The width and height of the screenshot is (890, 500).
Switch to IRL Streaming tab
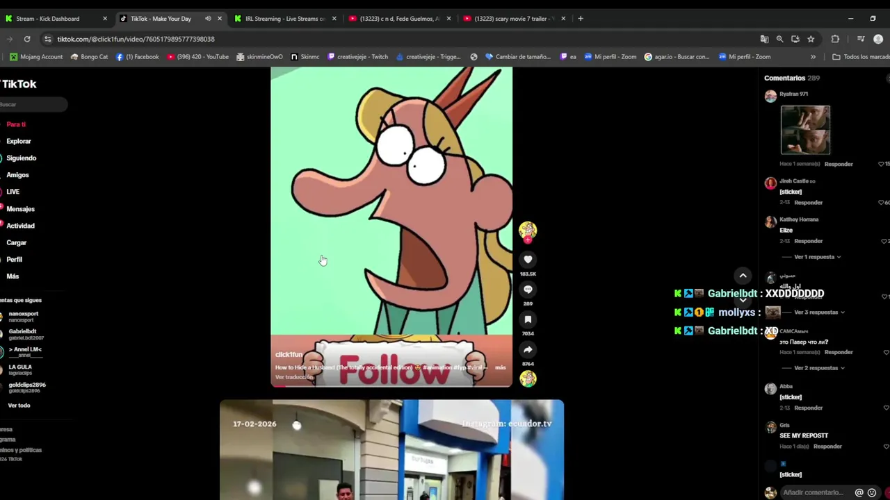click(x=285, y=19)
